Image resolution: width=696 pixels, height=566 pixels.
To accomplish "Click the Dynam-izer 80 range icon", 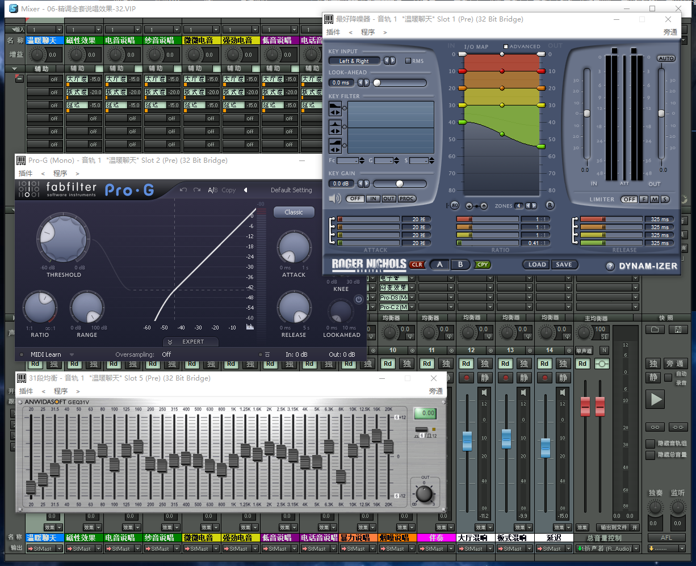I will click(x=454, y=205).
